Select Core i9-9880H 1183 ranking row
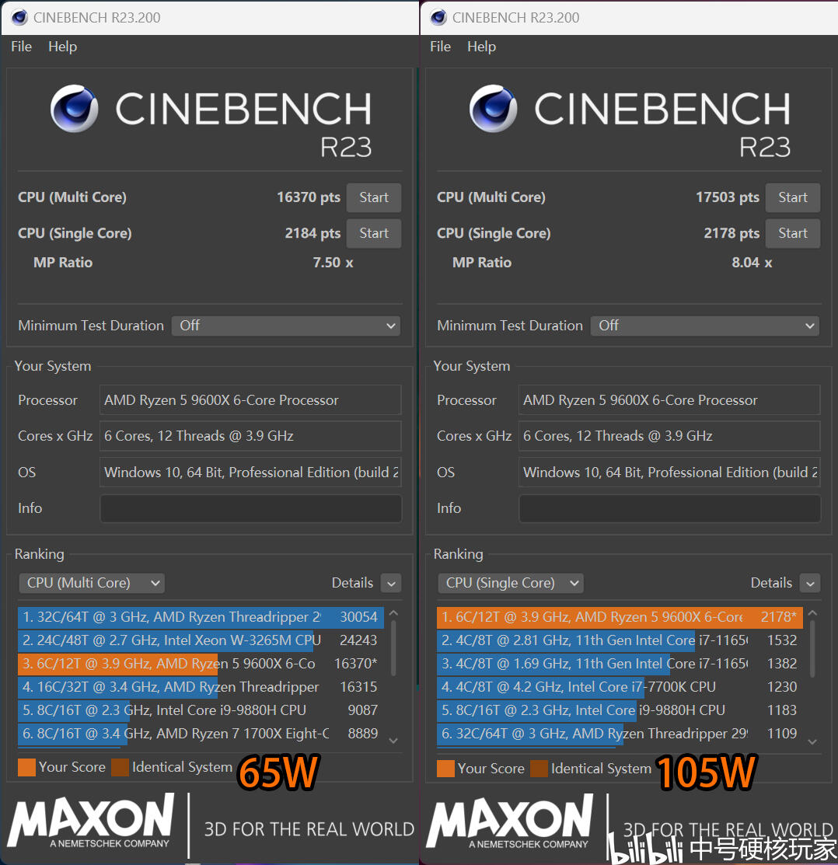The width and height of the screenshot is (838, 865). tap(620, 710)
